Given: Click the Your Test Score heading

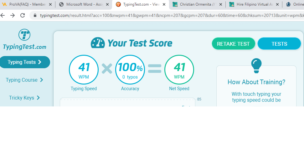Looking at the screenshot, I should (140, 43).
